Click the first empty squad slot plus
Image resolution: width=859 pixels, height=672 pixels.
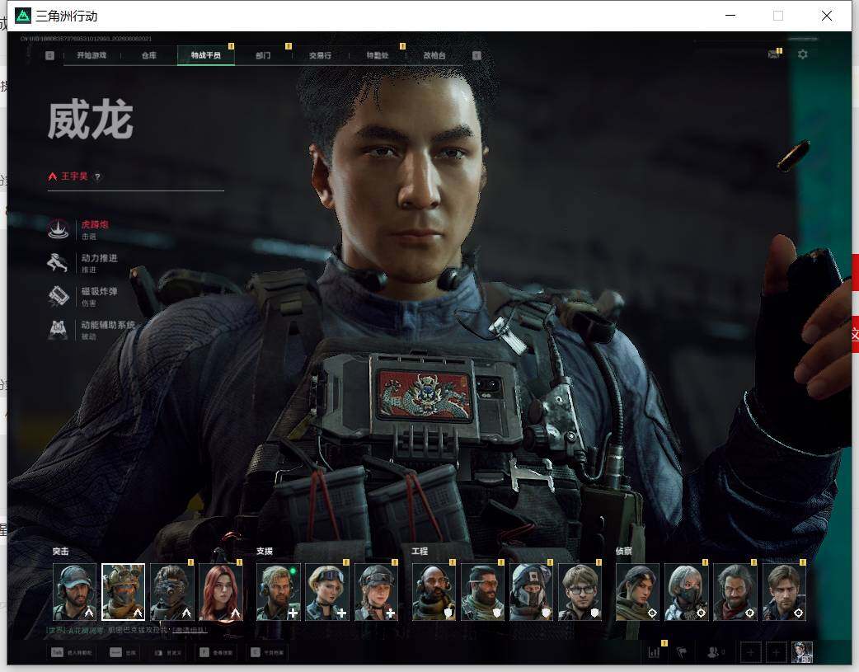click(x=750, y=652)
